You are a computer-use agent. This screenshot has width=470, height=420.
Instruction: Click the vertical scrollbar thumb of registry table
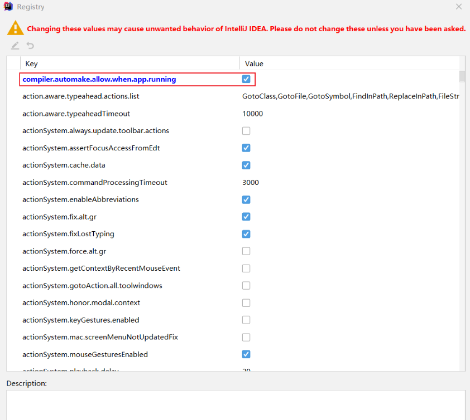pos(462,76)
